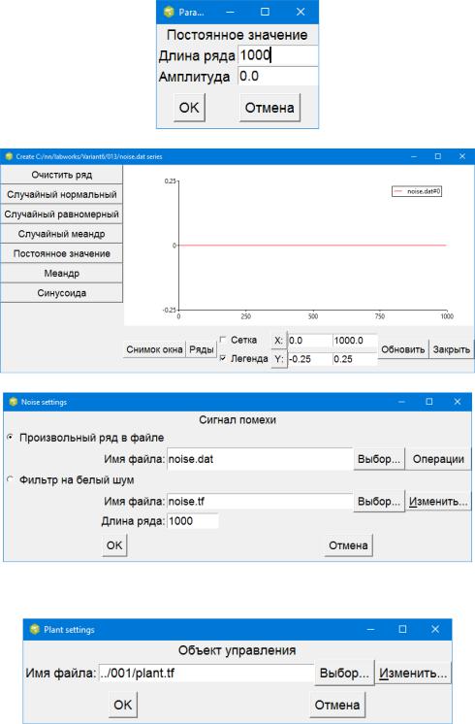Select Фильтр на белый шум radio option
This screenshot has height=724, width=475.
tap(10, 479)
